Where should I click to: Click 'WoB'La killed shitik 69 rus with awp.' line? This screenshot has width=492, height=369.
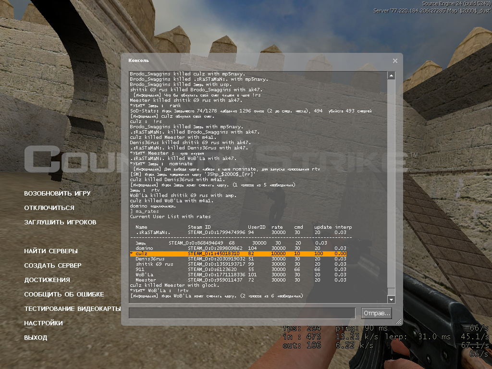[183, 196]
